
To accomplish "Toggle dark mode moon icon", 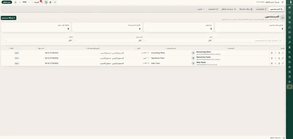I will click(x=15, y=2).
